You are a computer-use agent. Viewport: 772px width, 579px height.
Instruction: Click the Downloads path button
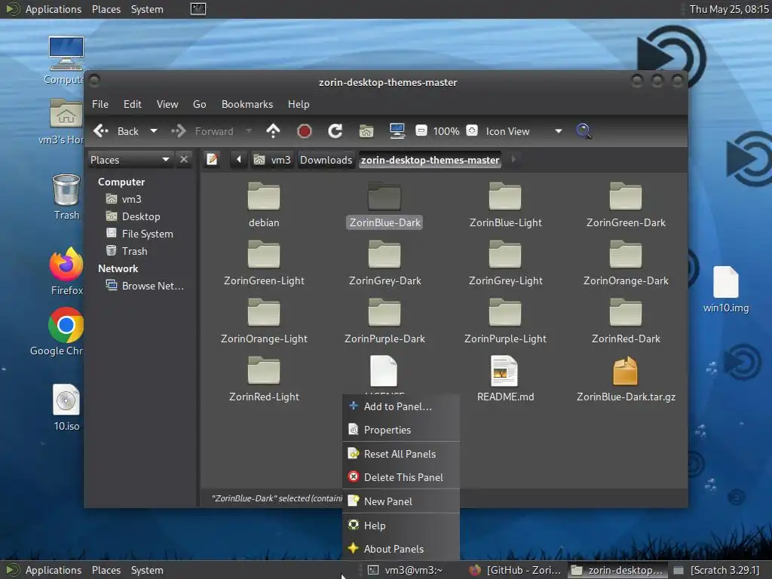click(326, 160)
